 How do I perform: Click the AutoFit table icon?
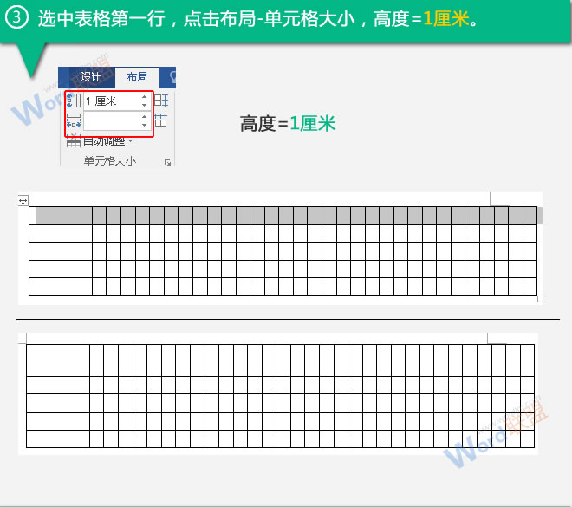(74, 140)
